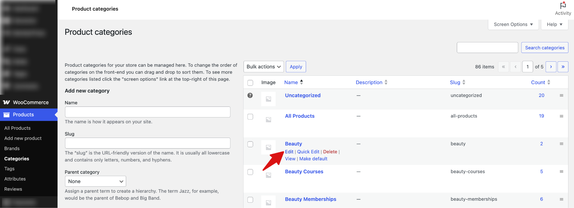
Task: Click Beauty Memberships placeholder image
Action: point(268,202)
